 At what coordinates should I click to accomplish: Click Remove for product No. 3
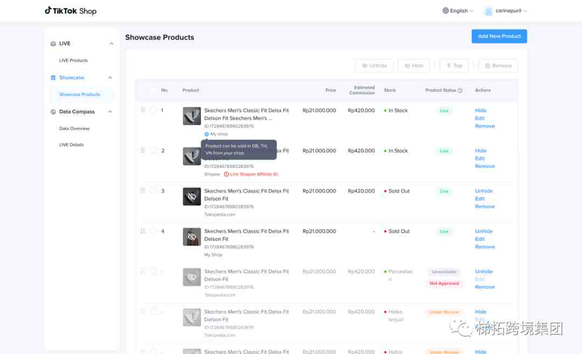point(485,206)
